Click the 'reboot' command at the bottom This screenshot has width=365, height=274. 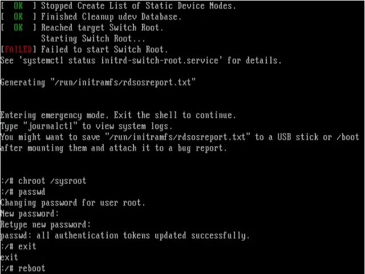(x=32, y=268)
